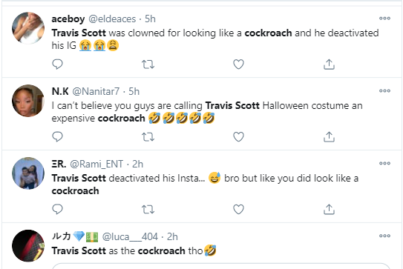Reply to N.K's tweet
This screenshot has width=403, height=269.
pyautogui.click(x=57, y=137)
